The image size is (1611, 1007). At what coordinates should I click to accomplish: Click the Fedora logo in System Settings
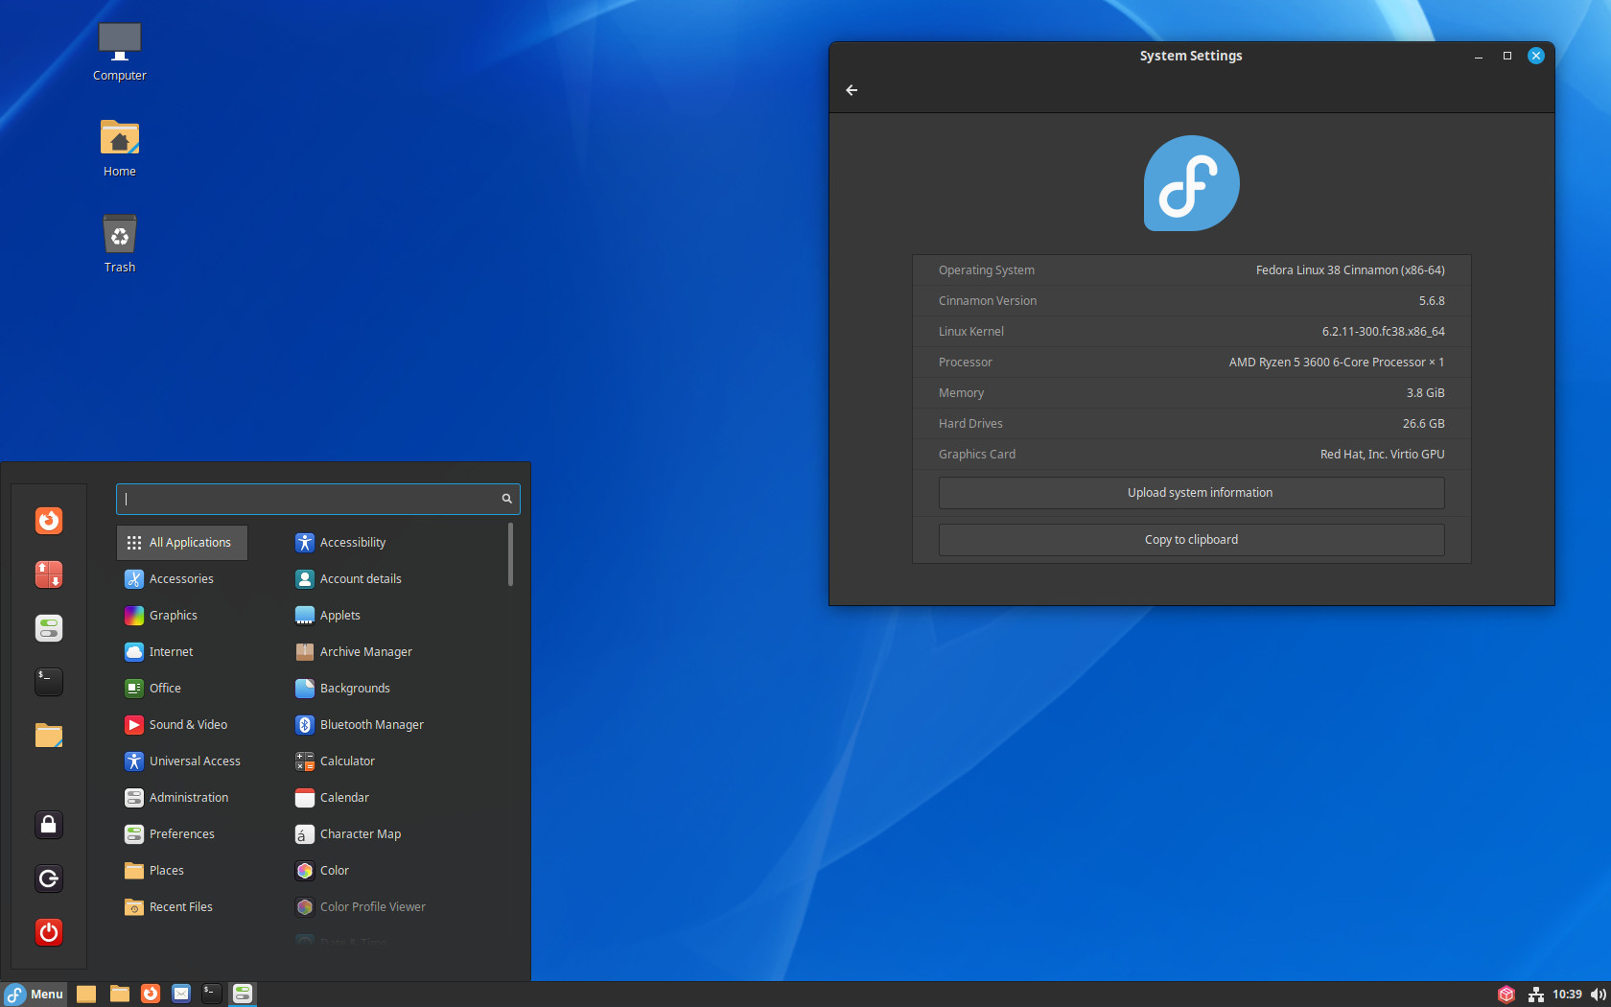pos(1192,183)
